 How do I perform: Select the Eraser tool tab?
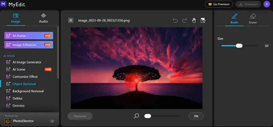click(253, 19)
